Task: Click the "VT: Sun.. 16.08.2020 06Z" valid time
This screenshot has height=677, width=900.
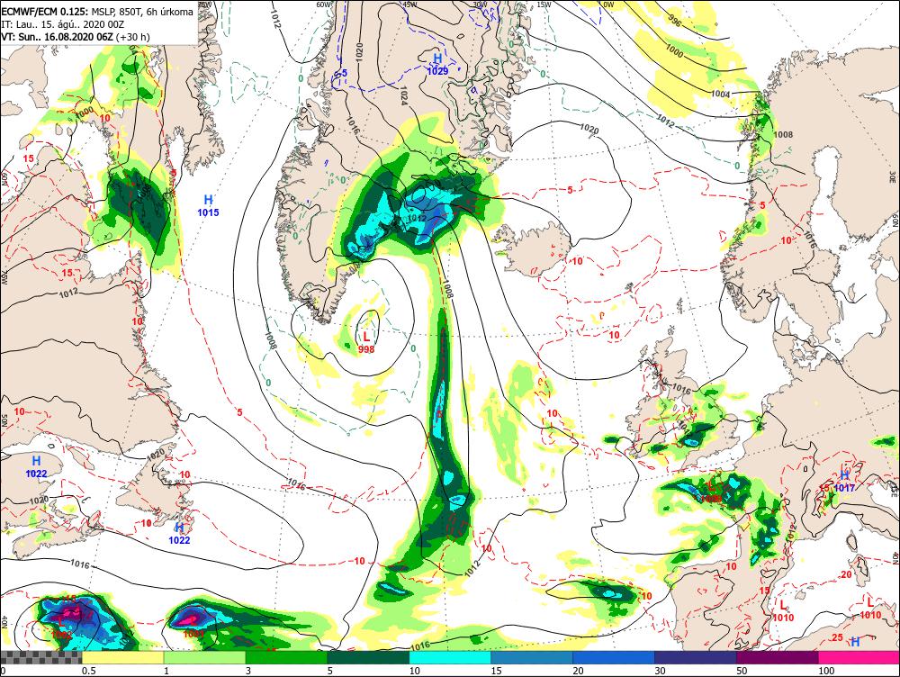Action: pyautogui.click(x=58, y=37)
